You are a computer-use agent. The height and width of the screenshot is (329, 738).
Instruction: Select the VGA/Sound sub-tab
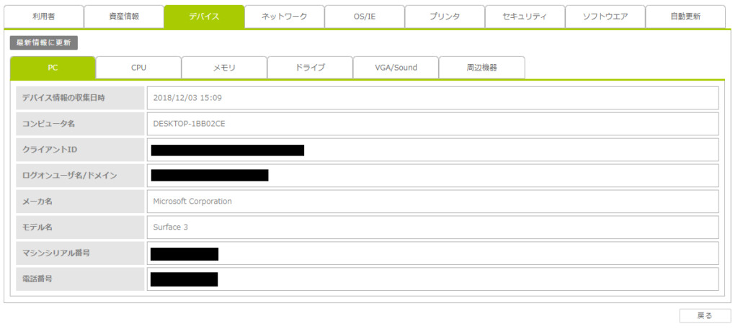[x=396, y=68]
